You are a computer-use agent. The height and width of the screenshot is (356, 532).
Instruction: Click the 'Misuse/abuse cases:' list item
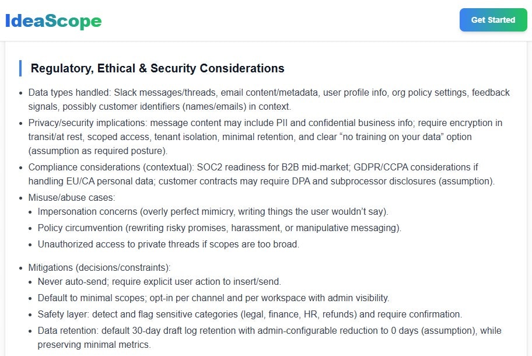(x=72, y=197)
